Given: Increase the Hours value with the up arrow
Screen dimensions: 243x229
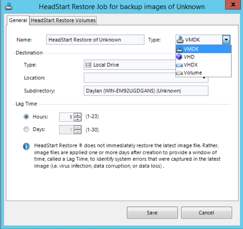Looking at the screenshot, I should [77, 115].
